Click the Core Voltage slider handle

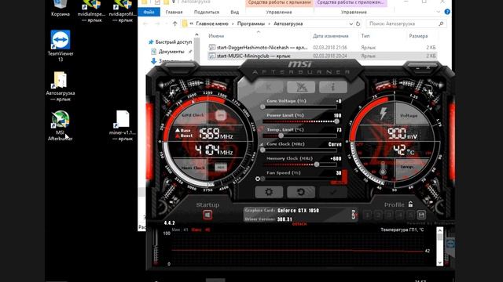click(x=263, y=107)
